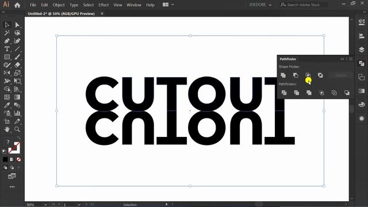The image size is (368, 207).
Task: Set paint mode to None
Action: pyautogui.click(x=18, y=160)
